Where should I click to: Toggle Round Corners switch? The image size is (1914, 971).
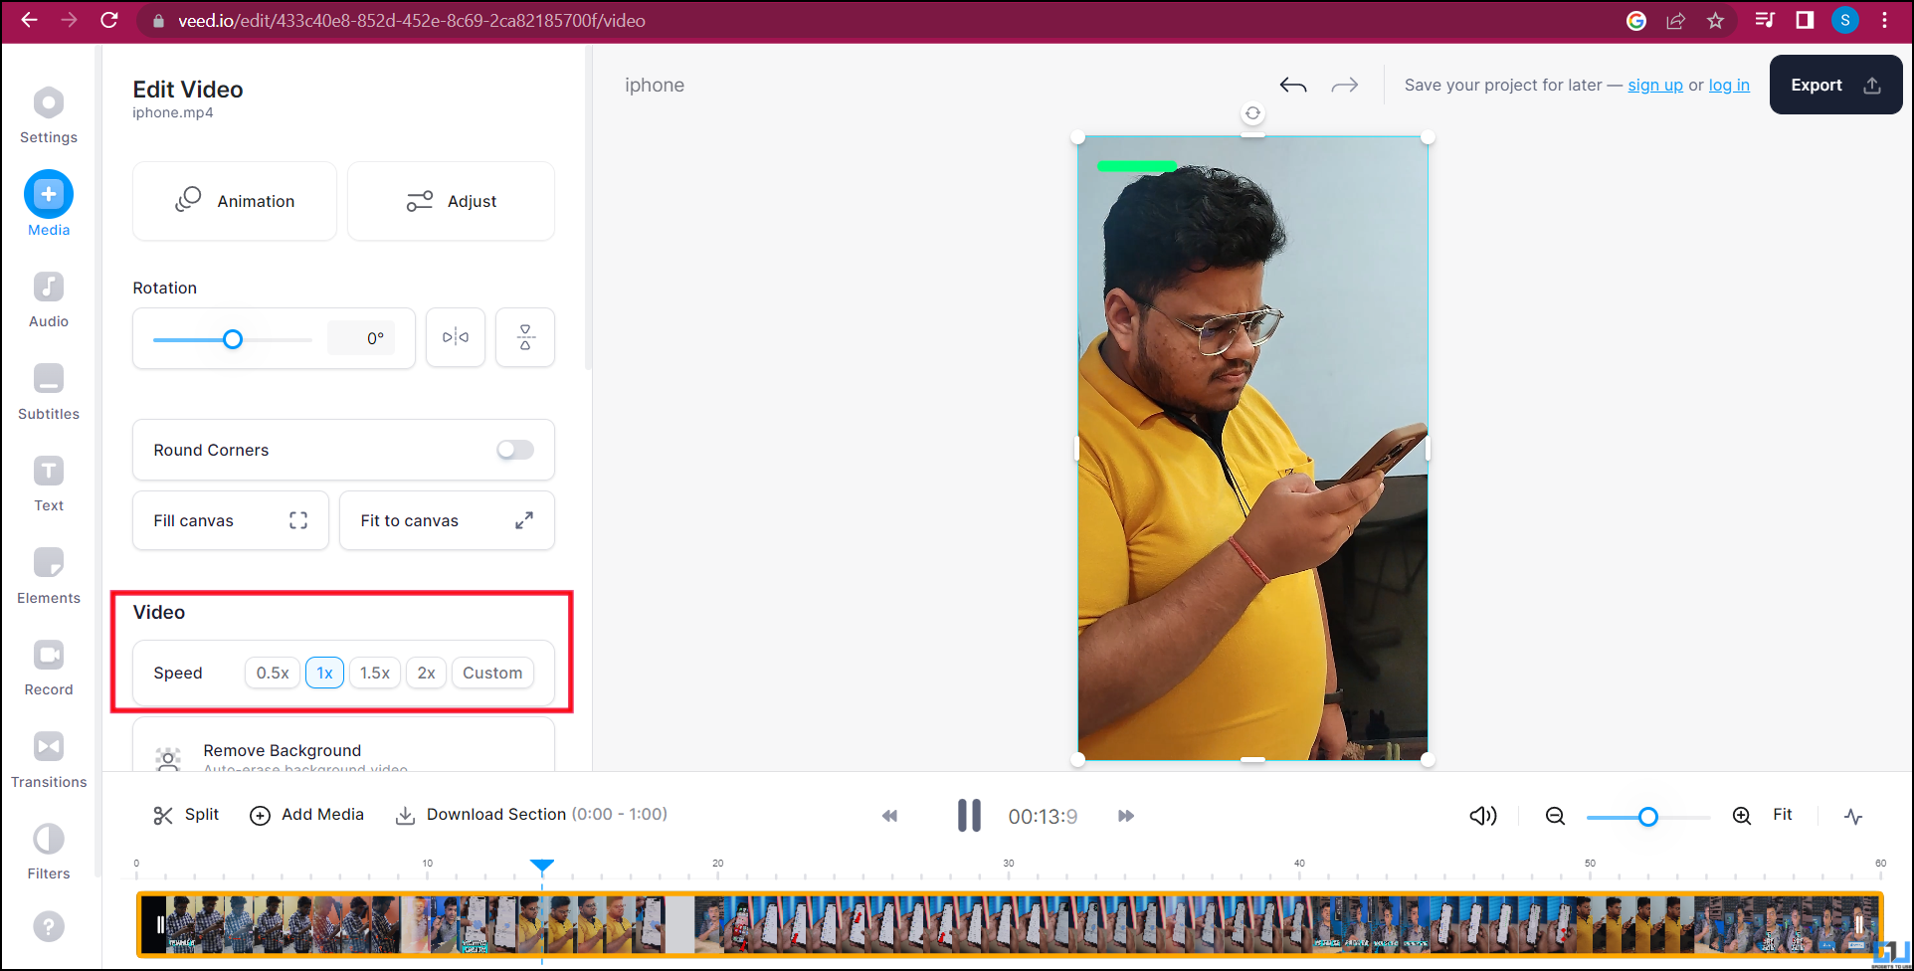[515, 450]
